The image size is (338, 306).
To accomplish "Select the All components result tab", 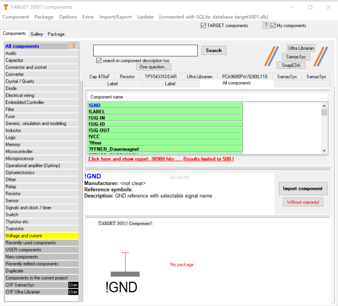I will coord(237,83).
